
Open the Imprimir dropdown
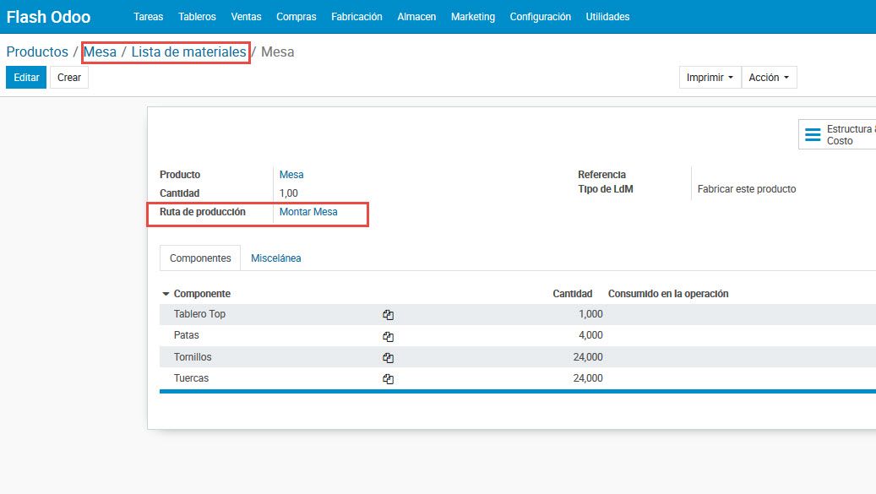(710, 78)
